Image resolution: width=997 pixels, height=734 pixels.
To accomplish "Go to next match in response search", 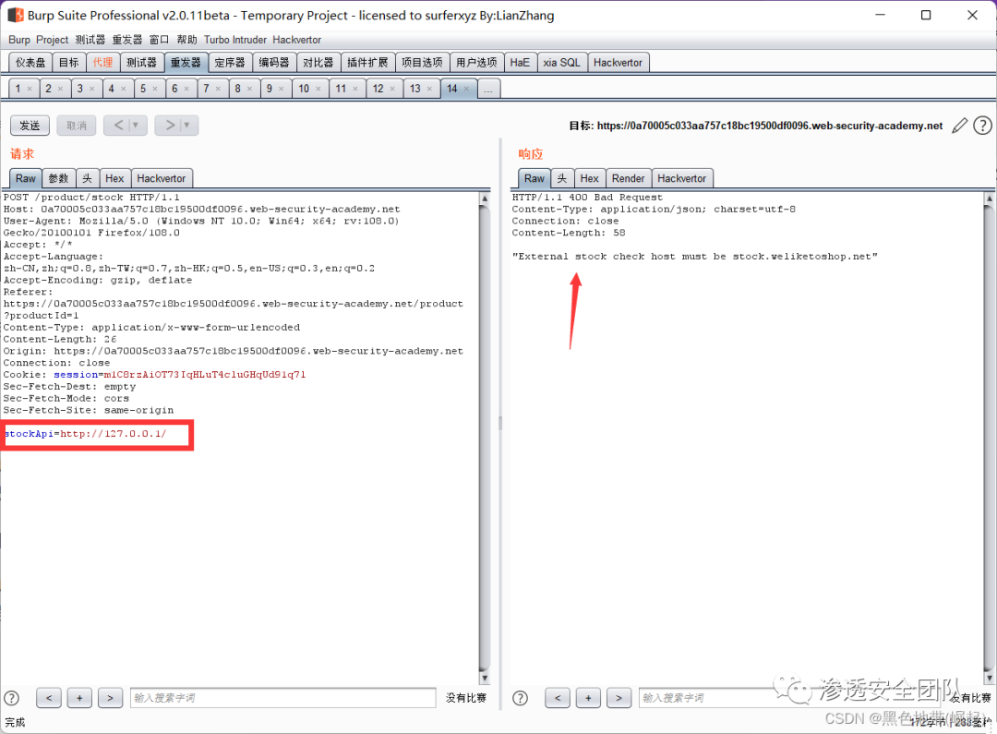I will (x=619, y=698).
